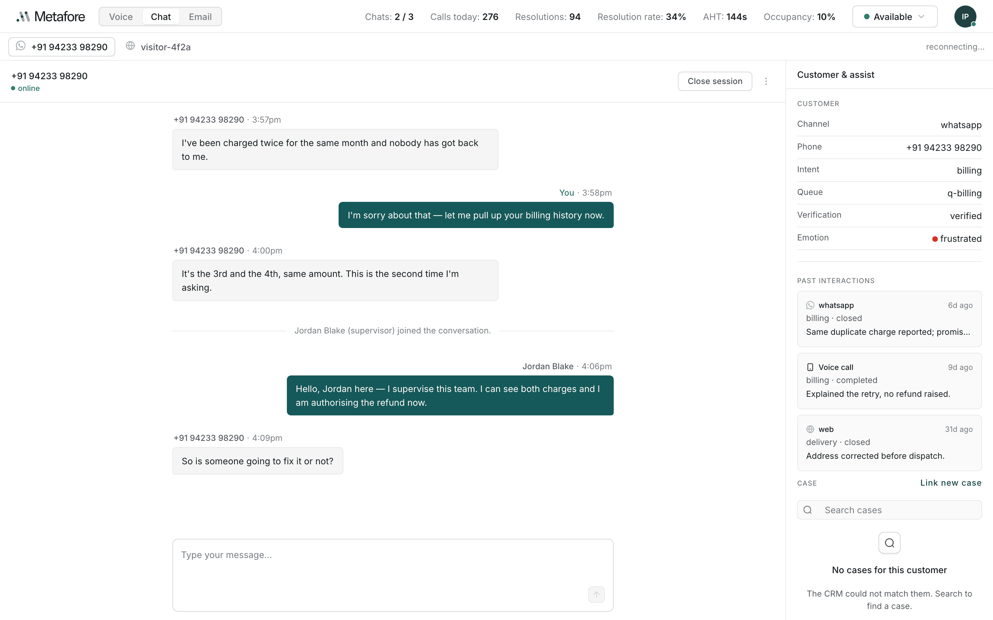Viewport: 993px width, 620px height.
Task: Click the verified verification value
Action: click(x=965, y=216)
